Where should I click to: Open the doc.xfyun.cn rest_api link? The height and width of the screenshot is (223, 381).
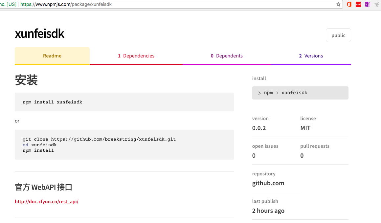pos(47,202)
